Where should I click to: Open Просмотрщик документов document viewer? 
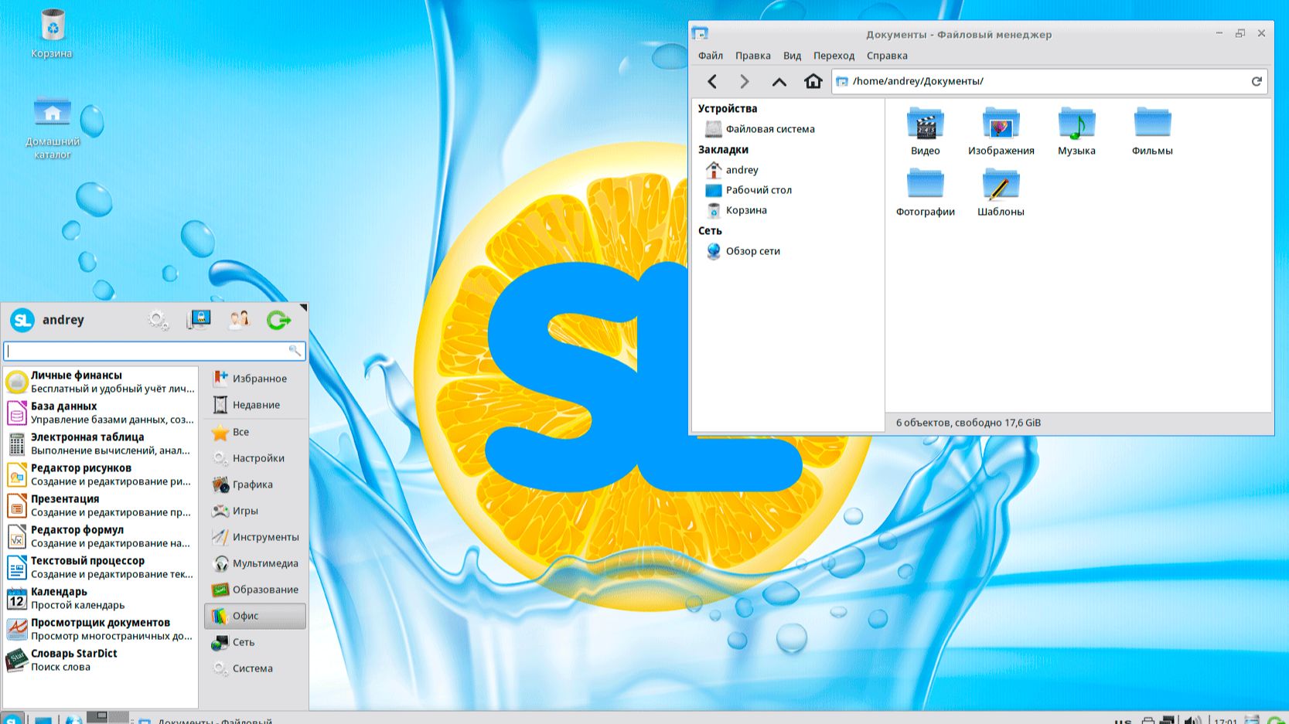point(101,629)
